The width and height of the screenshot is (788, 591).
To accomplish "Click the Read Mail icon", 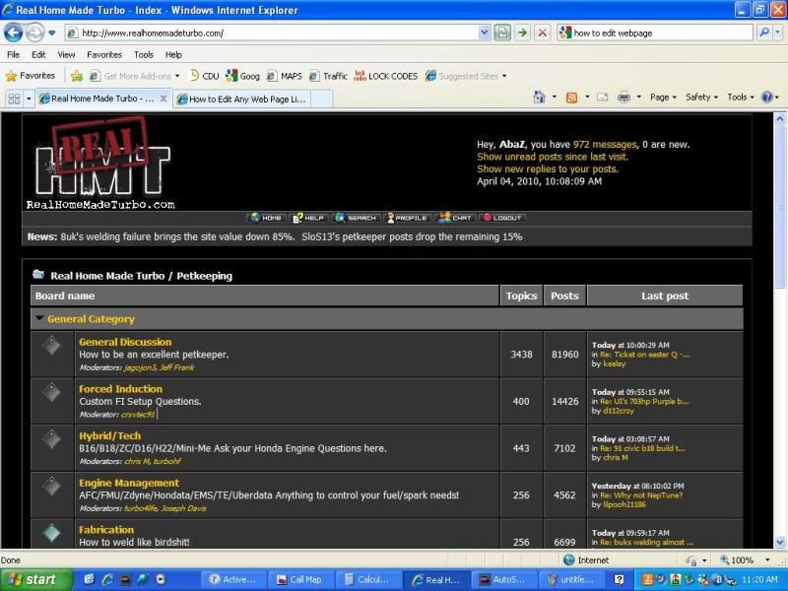I will click(603, 98).
